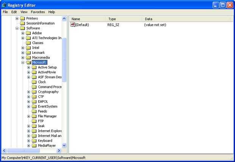Expand the Keyboard key
This screenshot has height=162, width=235.
tap(29, 141)
